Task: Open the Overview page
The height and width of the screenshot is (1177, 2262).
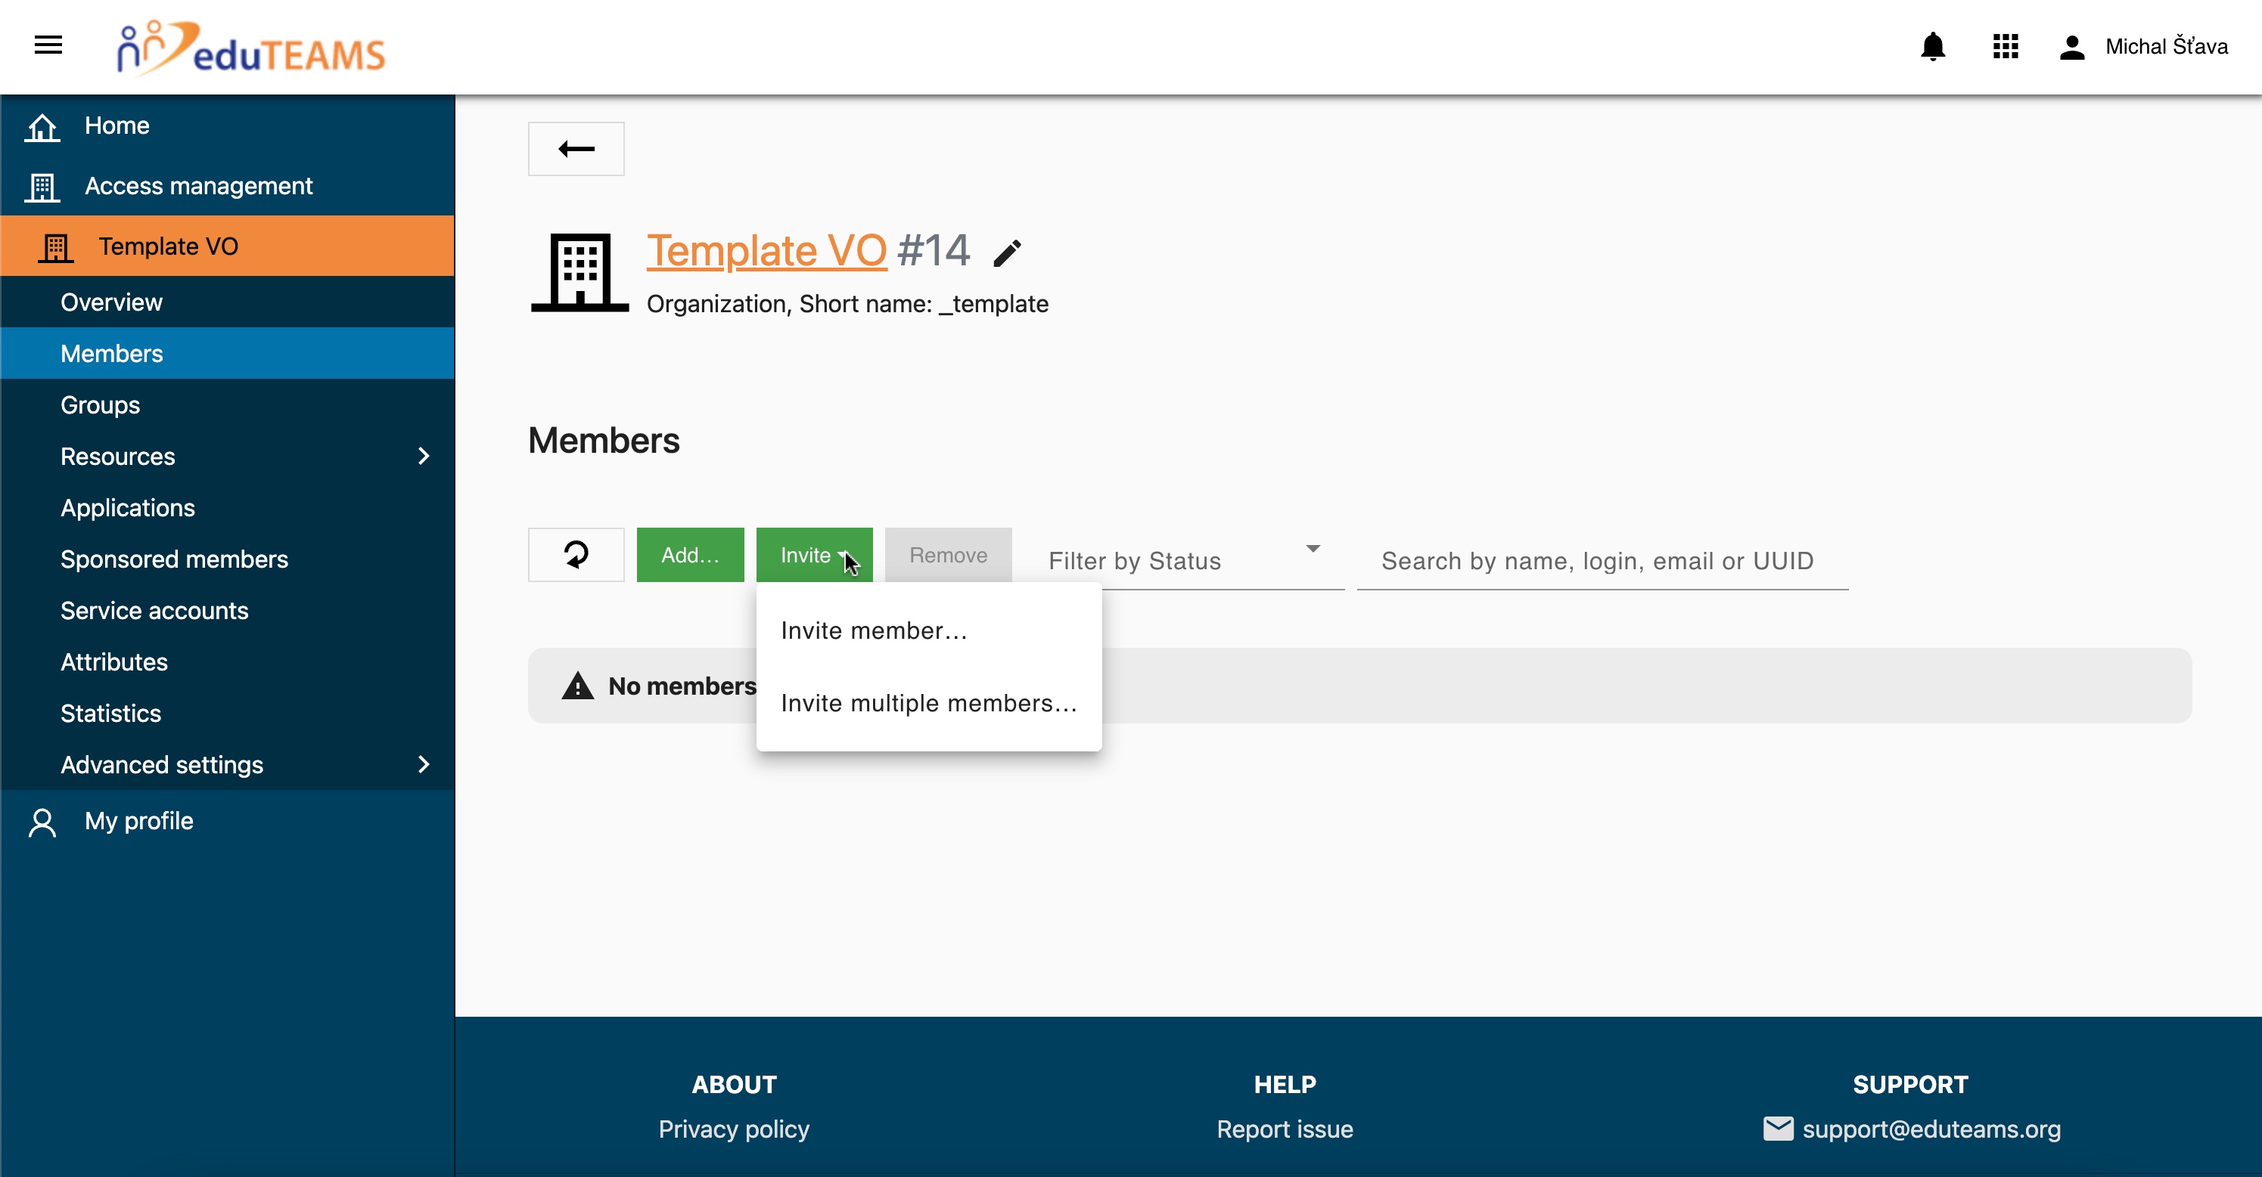Action: pos(228,302)
